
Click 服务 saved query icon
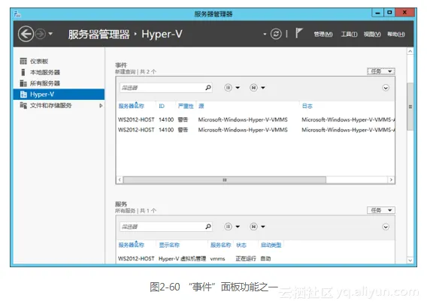pos(253,227)
